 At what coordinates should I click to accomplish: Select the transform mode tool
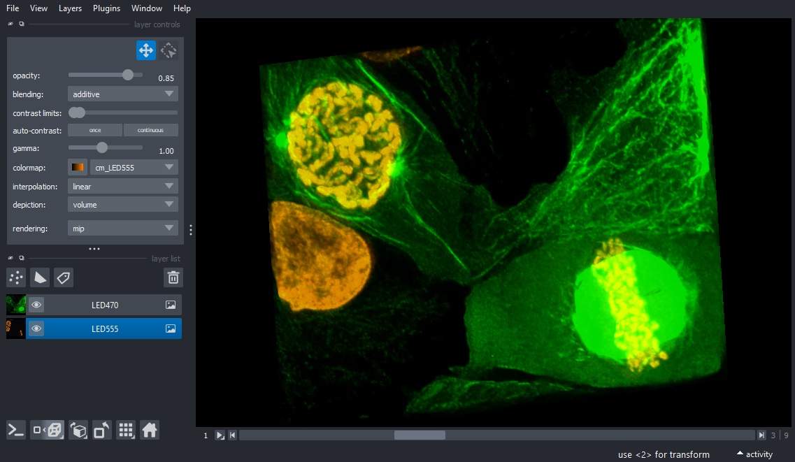(x=169, y=50)
